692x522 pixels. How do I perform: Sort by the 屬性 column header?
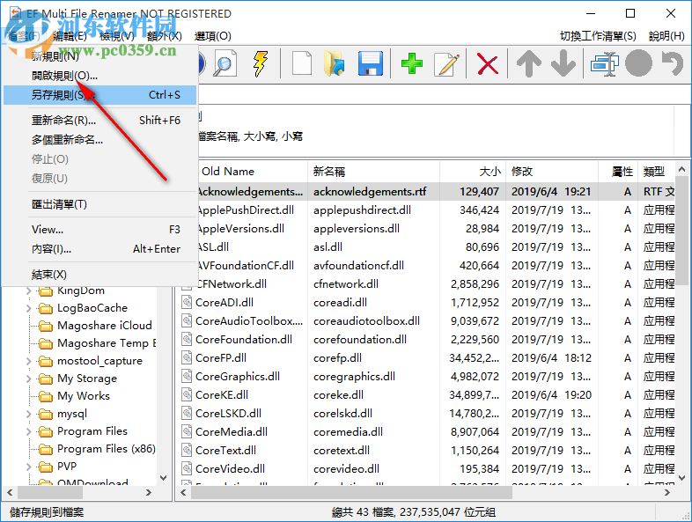click(618, 171)
